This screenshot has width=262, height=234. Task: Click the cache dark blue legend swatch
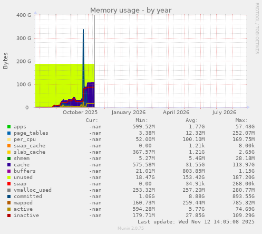tap(9, 165)
